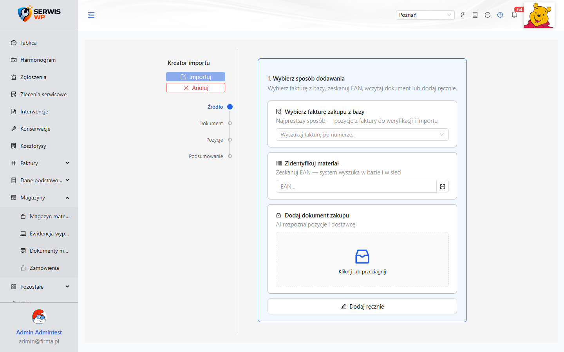Open the Winnie the Pooh user avatar
This screenshot has width=564, height=352.
pyautogui.click(x=539, y=15)
